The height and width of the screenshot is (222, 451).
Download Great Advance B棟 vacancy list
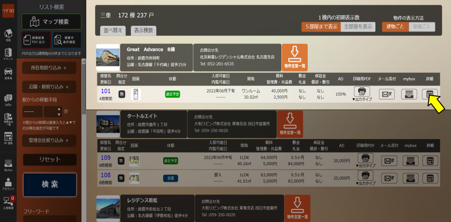pos(294,57)
